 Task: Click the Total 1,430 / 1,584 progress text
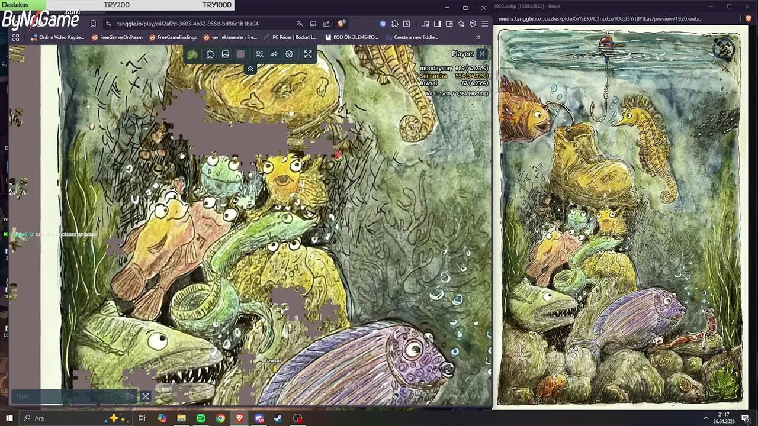457,93
